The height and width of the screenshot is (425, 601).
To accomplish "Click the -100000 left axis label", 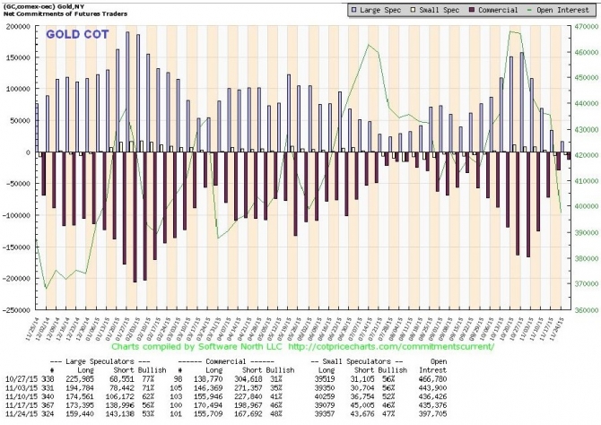I will click(x=16, y=215).
